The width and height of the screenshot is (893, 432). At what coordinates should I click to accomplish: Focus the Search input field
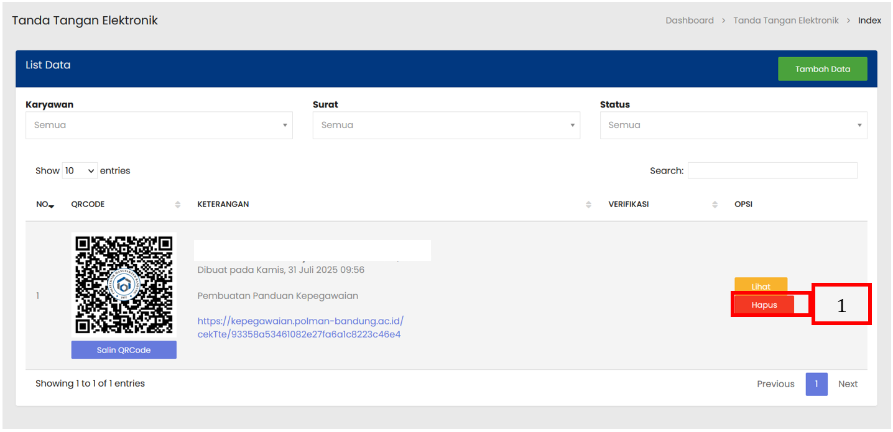point(772,170)
